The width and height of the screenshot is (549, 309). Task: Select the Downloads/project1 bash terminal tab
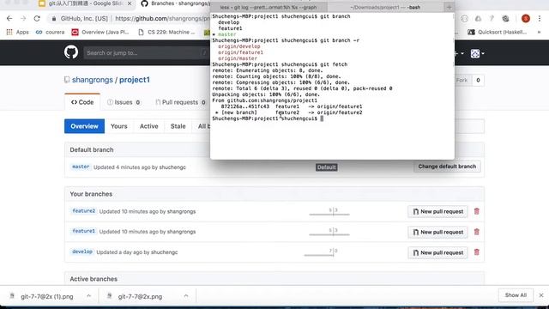385,7
